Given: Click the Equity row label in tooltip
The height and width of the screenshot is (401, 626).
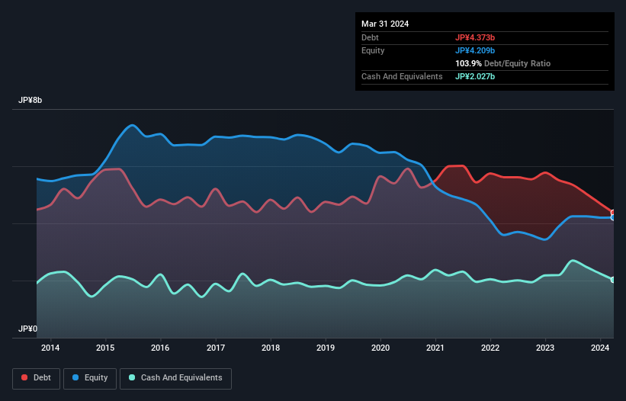Looking at the screenshot, I should click(373, 50).
